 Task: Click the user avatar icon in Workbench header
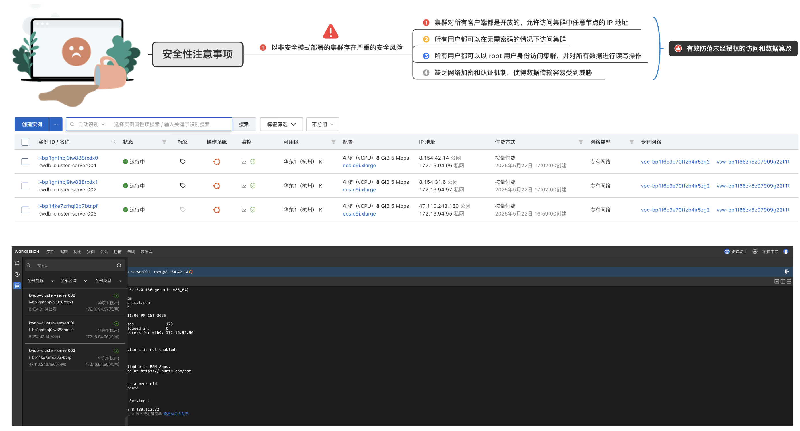(x=786, y=252)
